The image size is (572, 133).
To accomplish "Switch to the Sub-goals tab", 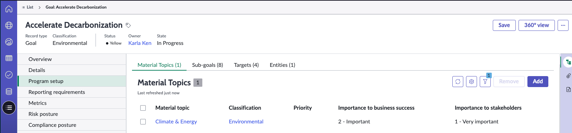I will [x=207, y=65].
